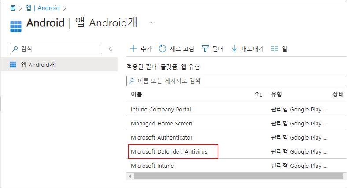Click the 상태 column header
Image resolution: width=347 pixels, height=188 pixels.
tap(338, 95)
